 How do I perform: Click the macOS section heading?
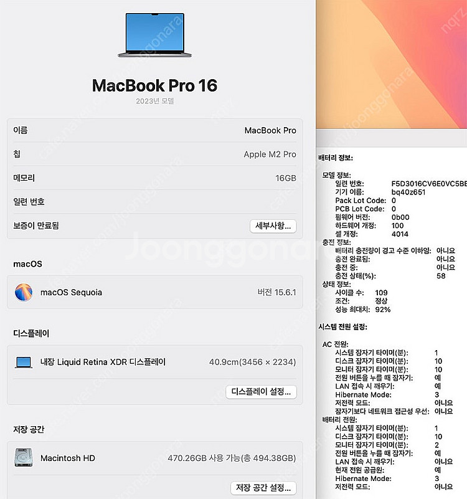point(27,264)
